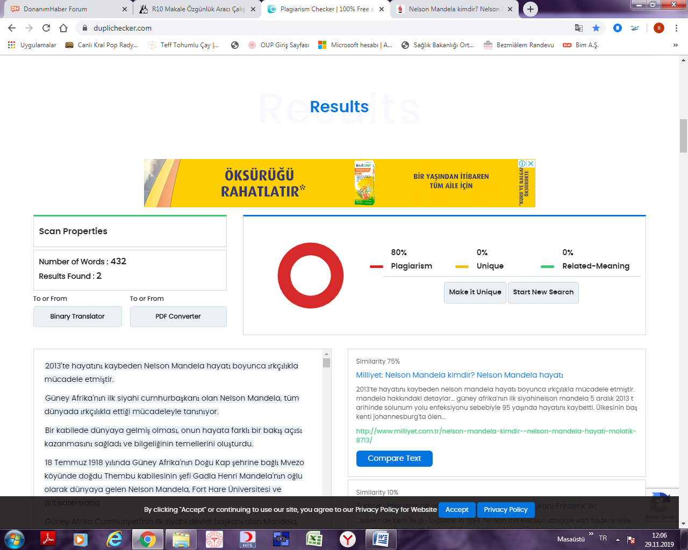This screenshot has width=688, height=550.
Task: Open a new browser tab
Action: pyautogui.click(x=531, y=9)
